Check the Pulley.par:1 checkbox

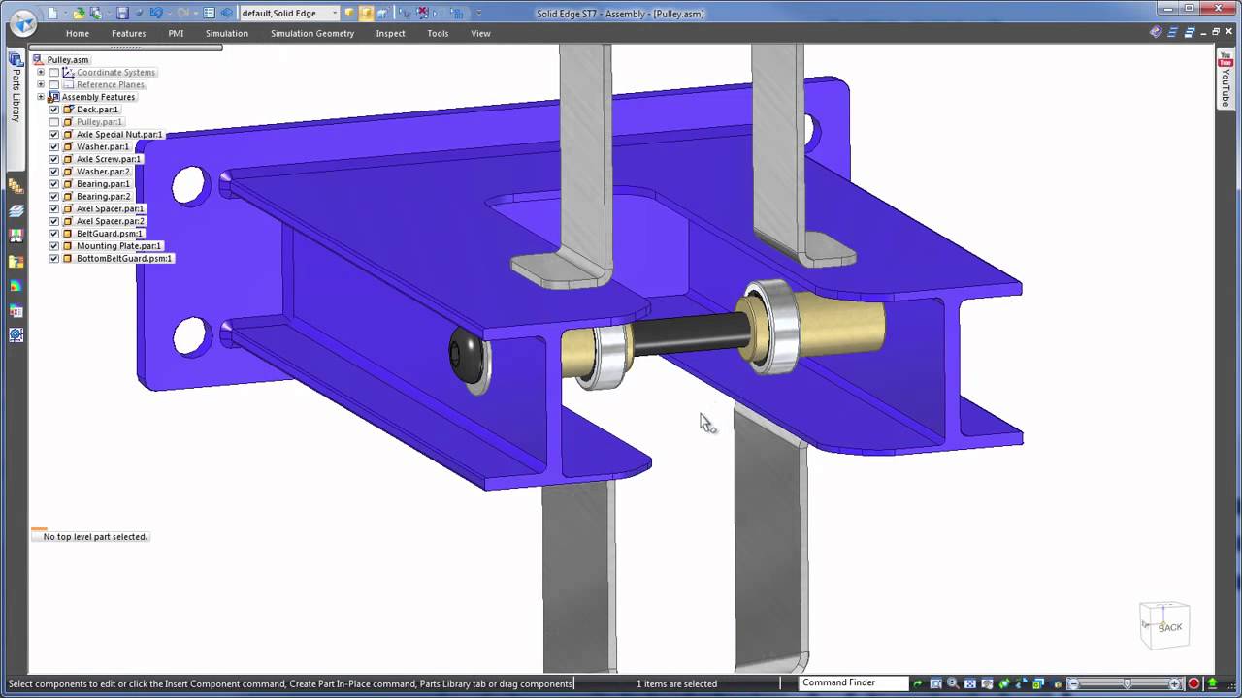[54, 122]
